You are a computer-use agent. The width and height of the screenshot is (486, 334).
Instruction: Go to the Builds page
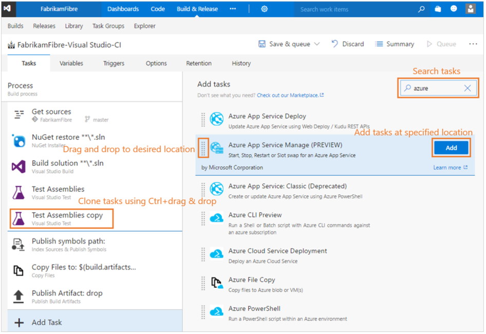(15, 26)
